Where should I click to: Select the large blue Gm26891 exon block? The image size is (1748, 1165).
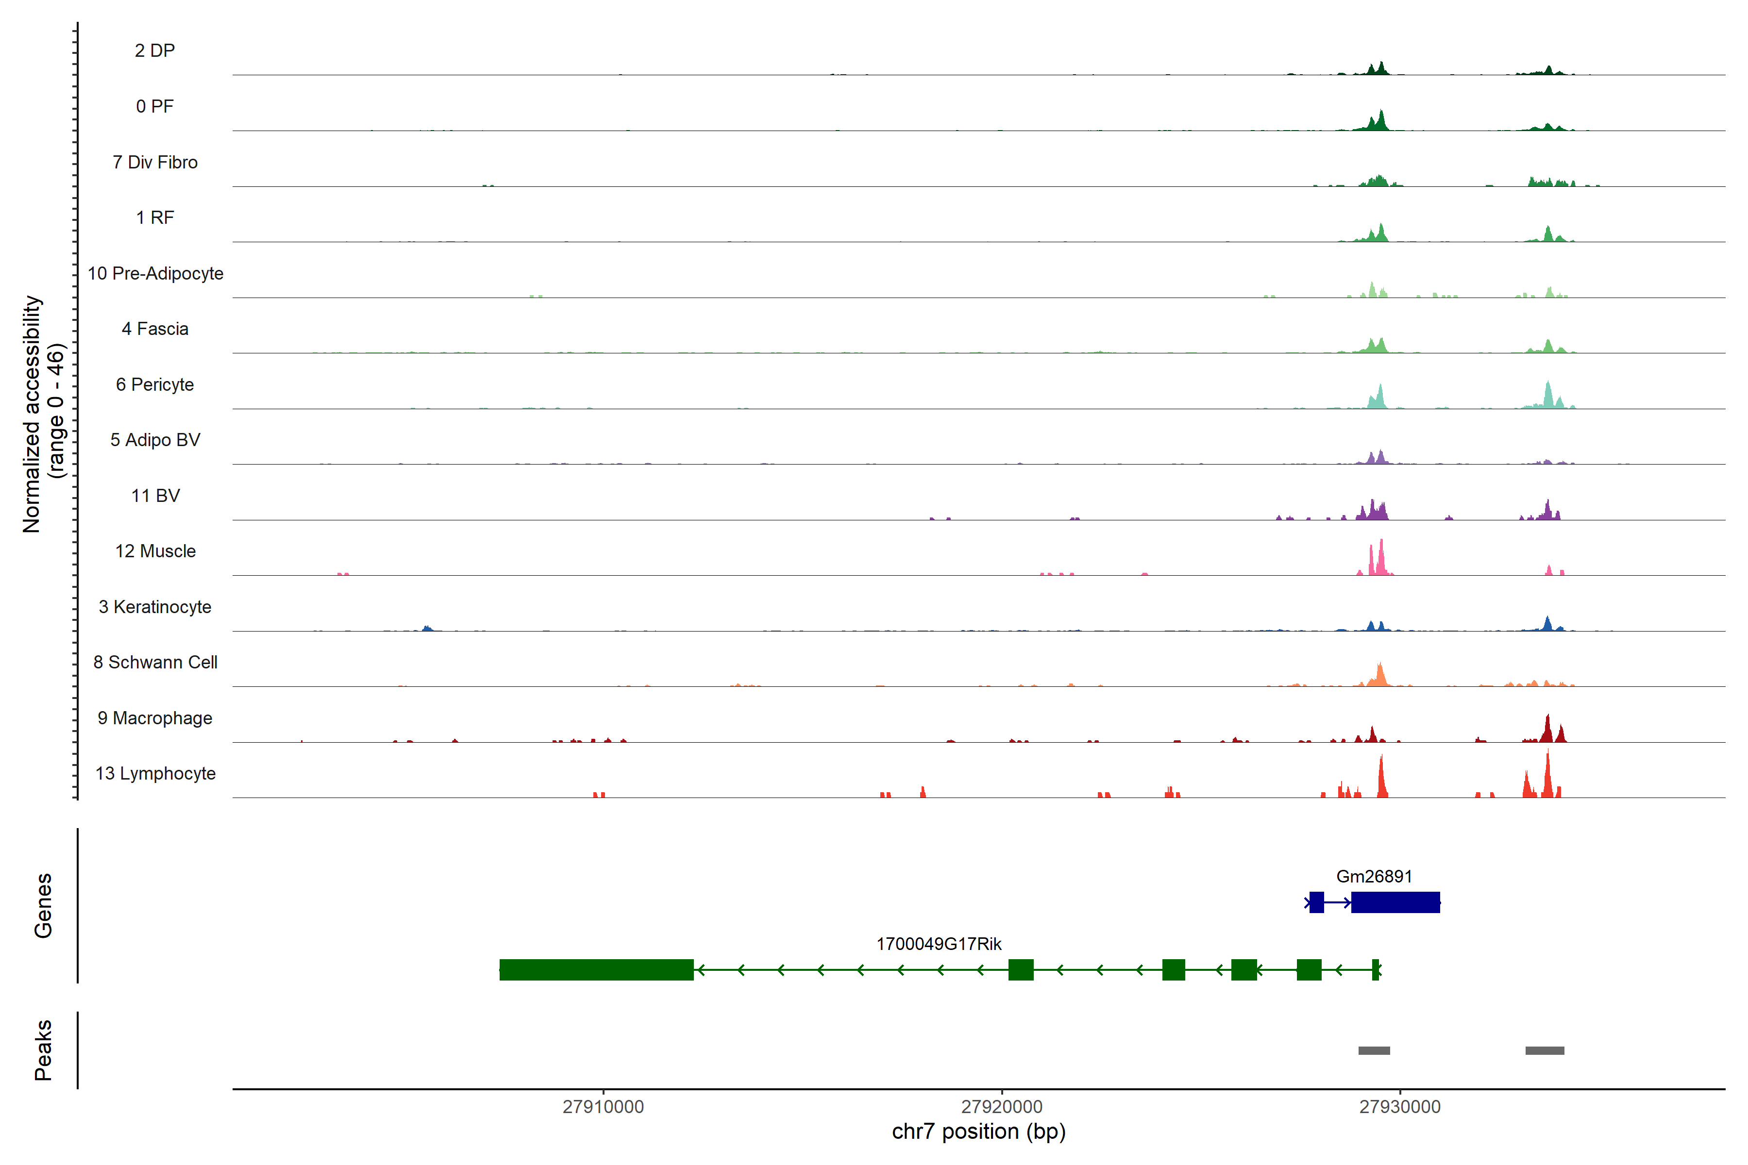[1395, 902]
